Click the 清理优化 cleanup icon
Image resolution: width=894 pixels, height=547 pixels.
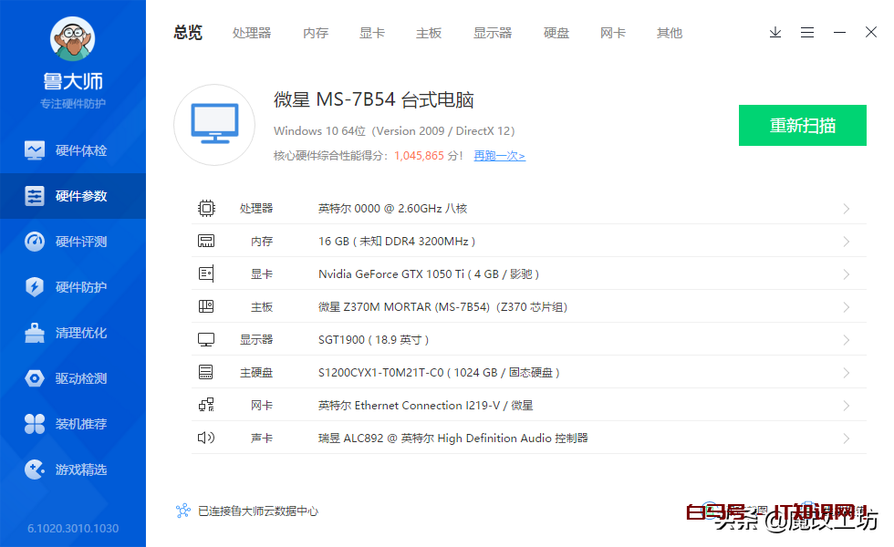pos(35,333)
